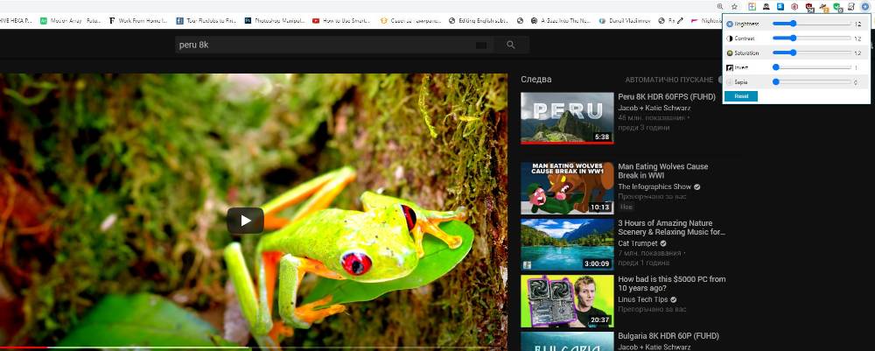Click the YouTube search magnifier button
This screenshot has height=351, width=875.
[511, 45]
